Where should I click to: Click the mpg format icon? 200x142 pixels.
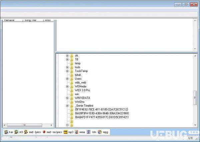click(x=100, y=132)
